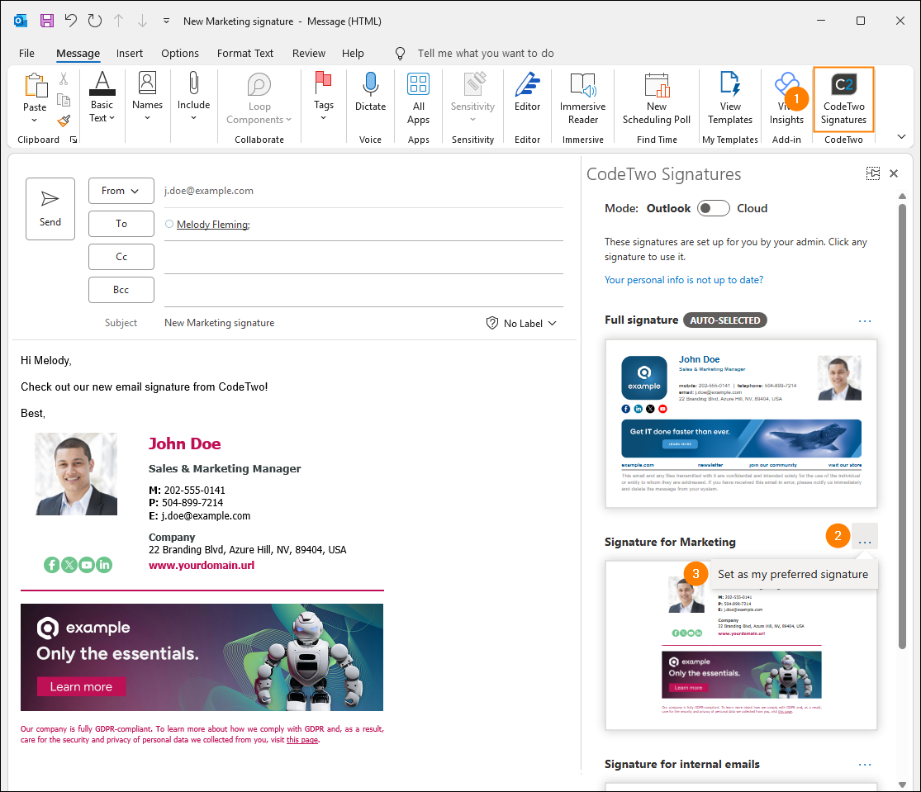
Task: Open the Loop Components ribbon menu
Action: tap(259, 98)
